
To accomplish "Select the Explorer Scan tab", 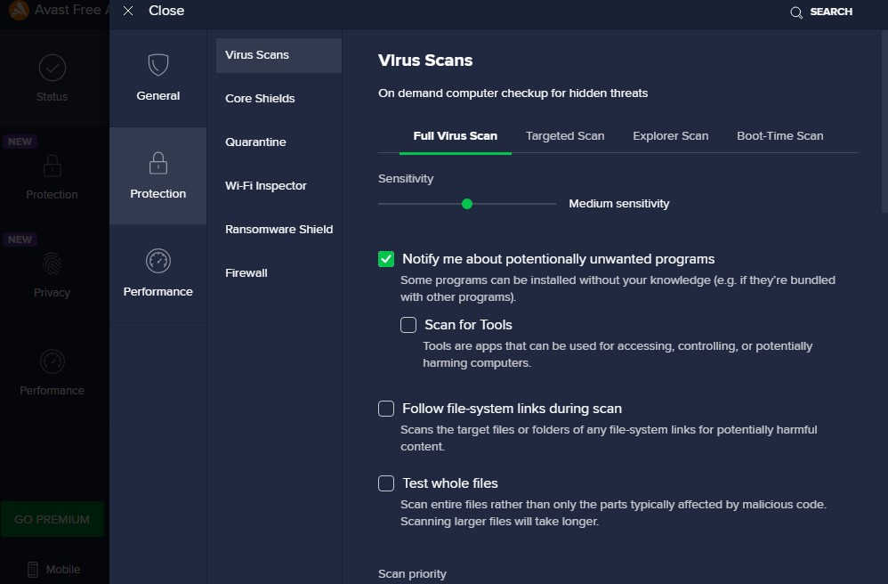I will click(670, 136).
